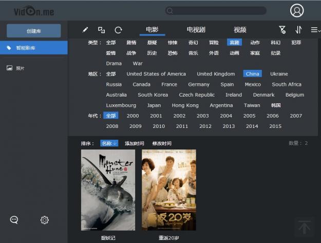Click the 创建库 button
Screen dimensions: 321x243
[34, 31]
